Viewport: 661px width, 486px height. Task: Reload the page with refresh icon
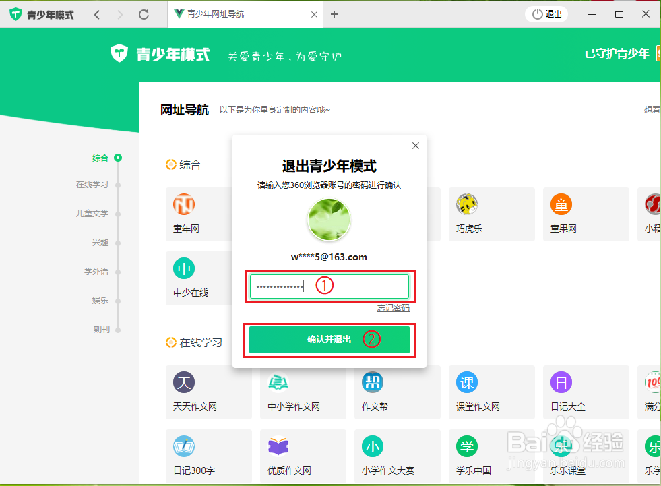click(144, 13)
